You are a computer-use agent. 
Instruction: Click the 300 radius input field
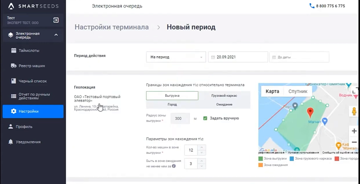tap(180, 118)
